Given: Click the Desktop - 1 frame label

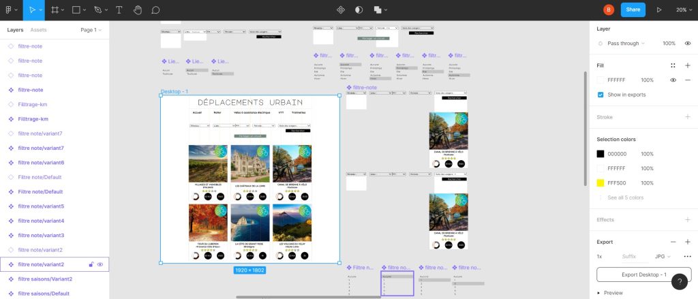Looking at the screenshot, I should tap(174, 92).
